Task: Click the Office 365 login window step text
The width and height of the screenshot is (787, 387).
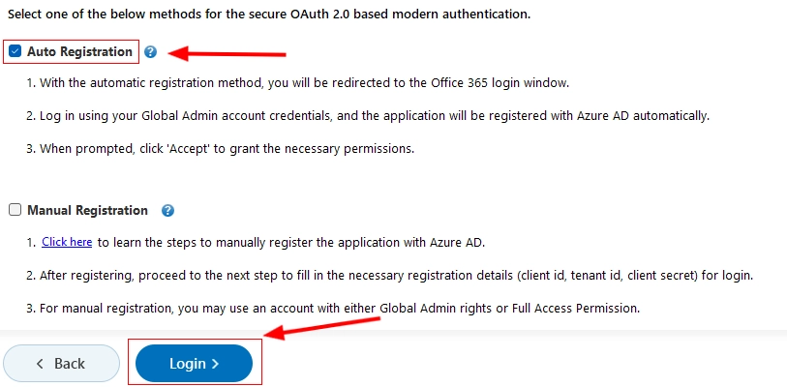Action: click(298, 83)
